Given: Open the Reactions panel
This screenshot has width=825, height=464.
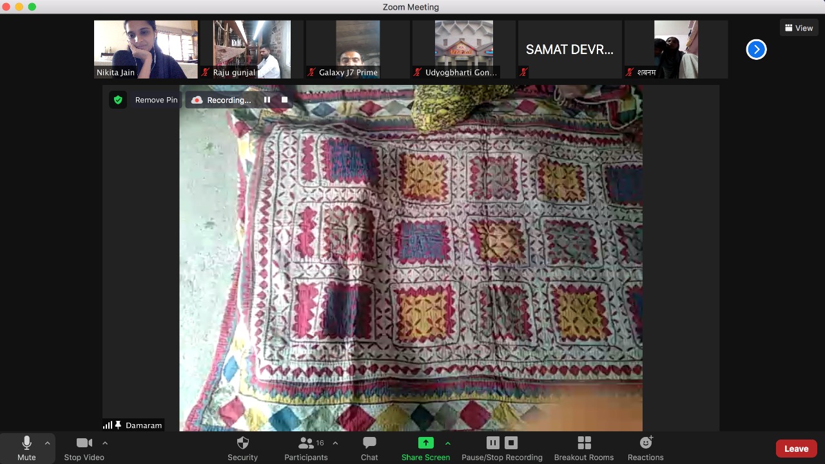Looking at the screenshot, I should point(645,449).
